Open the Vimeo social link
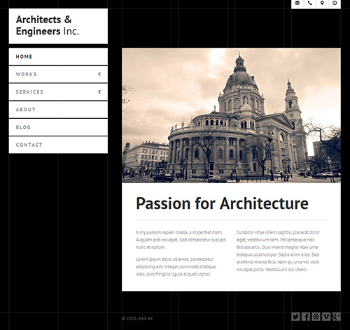 click(x=326, y=317)
